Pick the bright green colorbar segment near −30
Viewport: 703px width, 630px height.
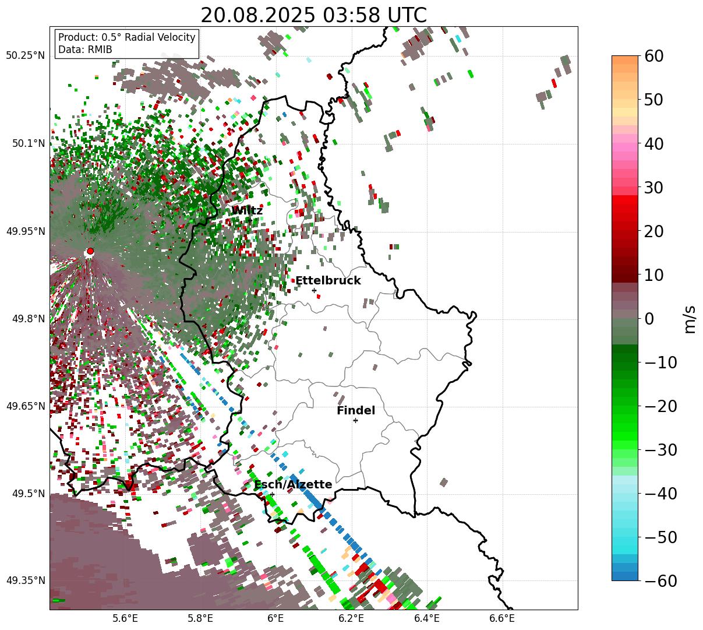625,445
